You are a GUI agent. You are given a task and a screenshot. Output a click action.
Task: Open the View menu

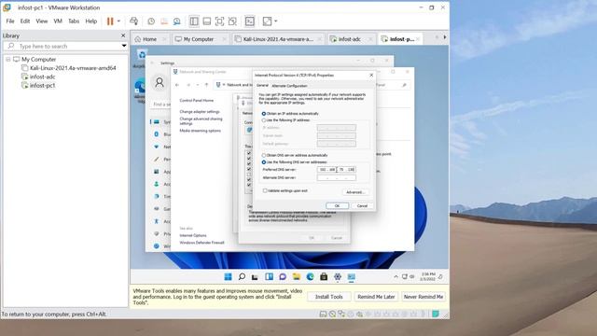(x=42, y=21)
